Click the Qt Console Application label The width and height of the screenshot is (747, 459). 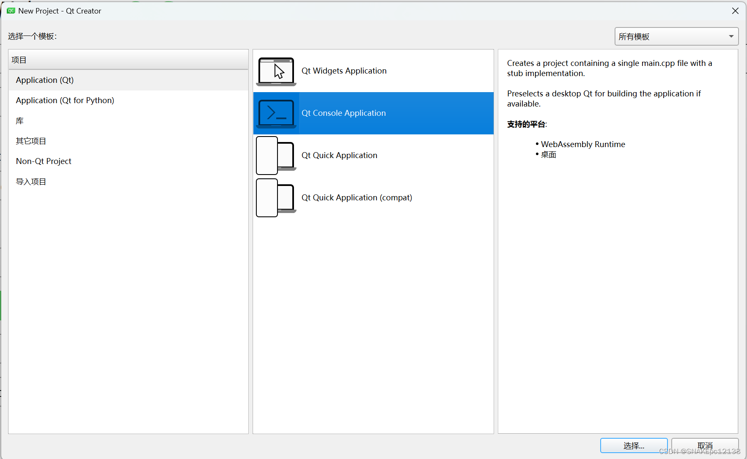point(343,113)
